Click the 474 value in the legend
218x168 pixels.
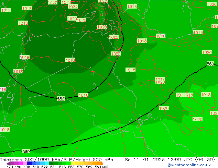10,167
